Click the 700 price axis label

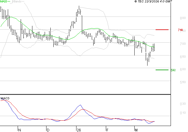(183, 44)
